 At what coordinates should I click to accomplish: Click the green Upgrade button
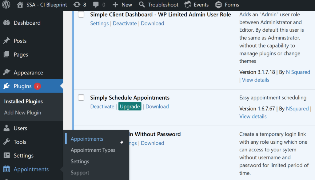[x=130, y=106]
